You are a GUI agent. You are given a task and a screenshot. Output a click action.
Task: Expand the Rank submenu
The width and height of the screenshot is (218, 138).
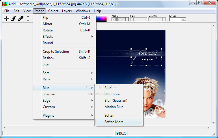(x=65, y=79)
